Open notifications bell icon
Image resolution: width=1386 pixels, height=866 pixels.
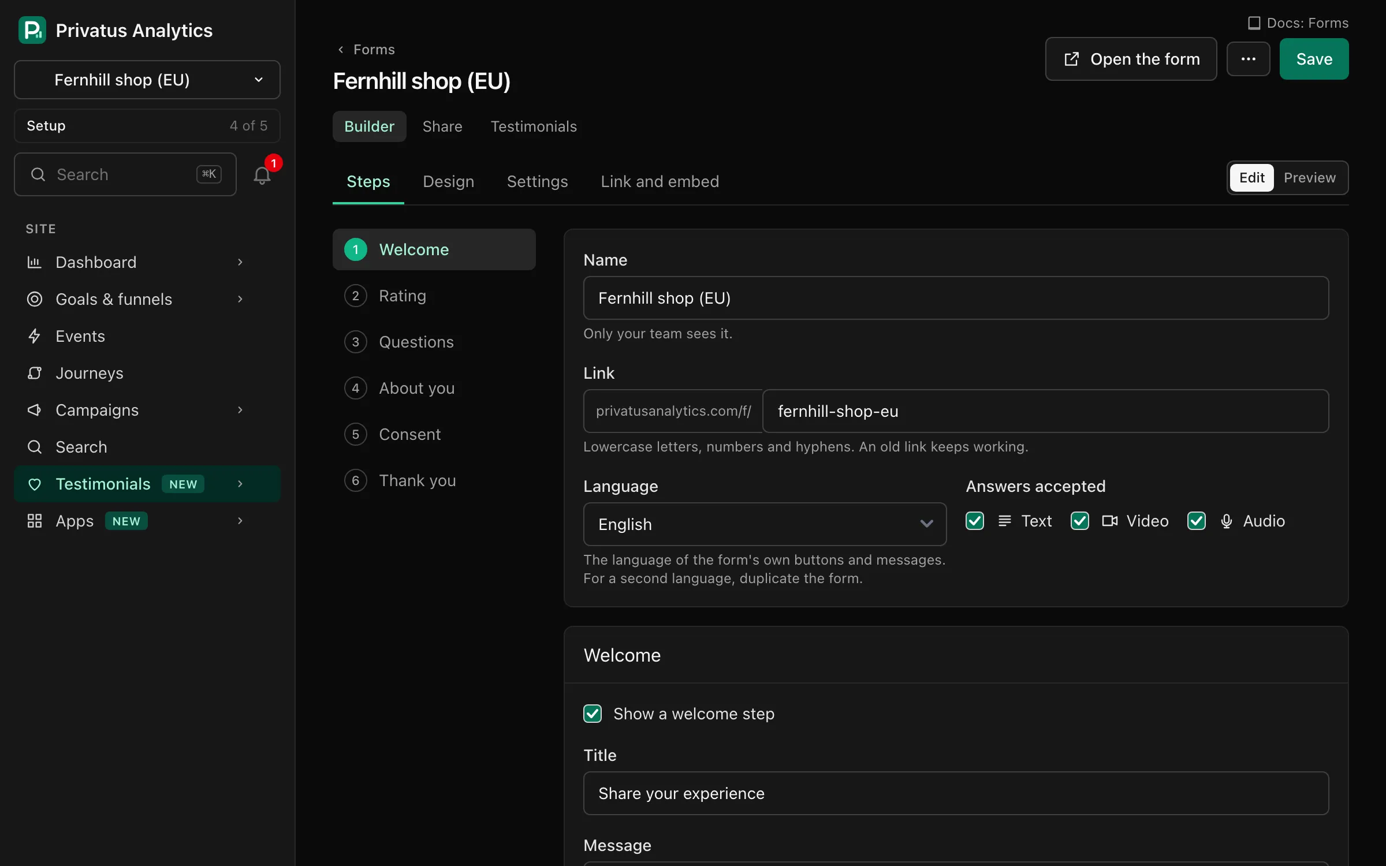[262, 175]
